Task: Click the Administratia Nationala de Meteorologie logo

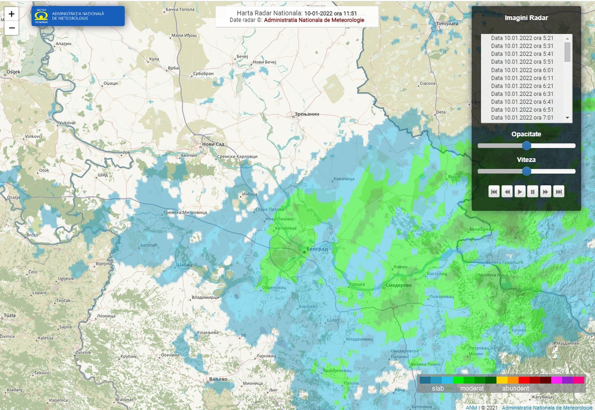Action: click(78, 16)
